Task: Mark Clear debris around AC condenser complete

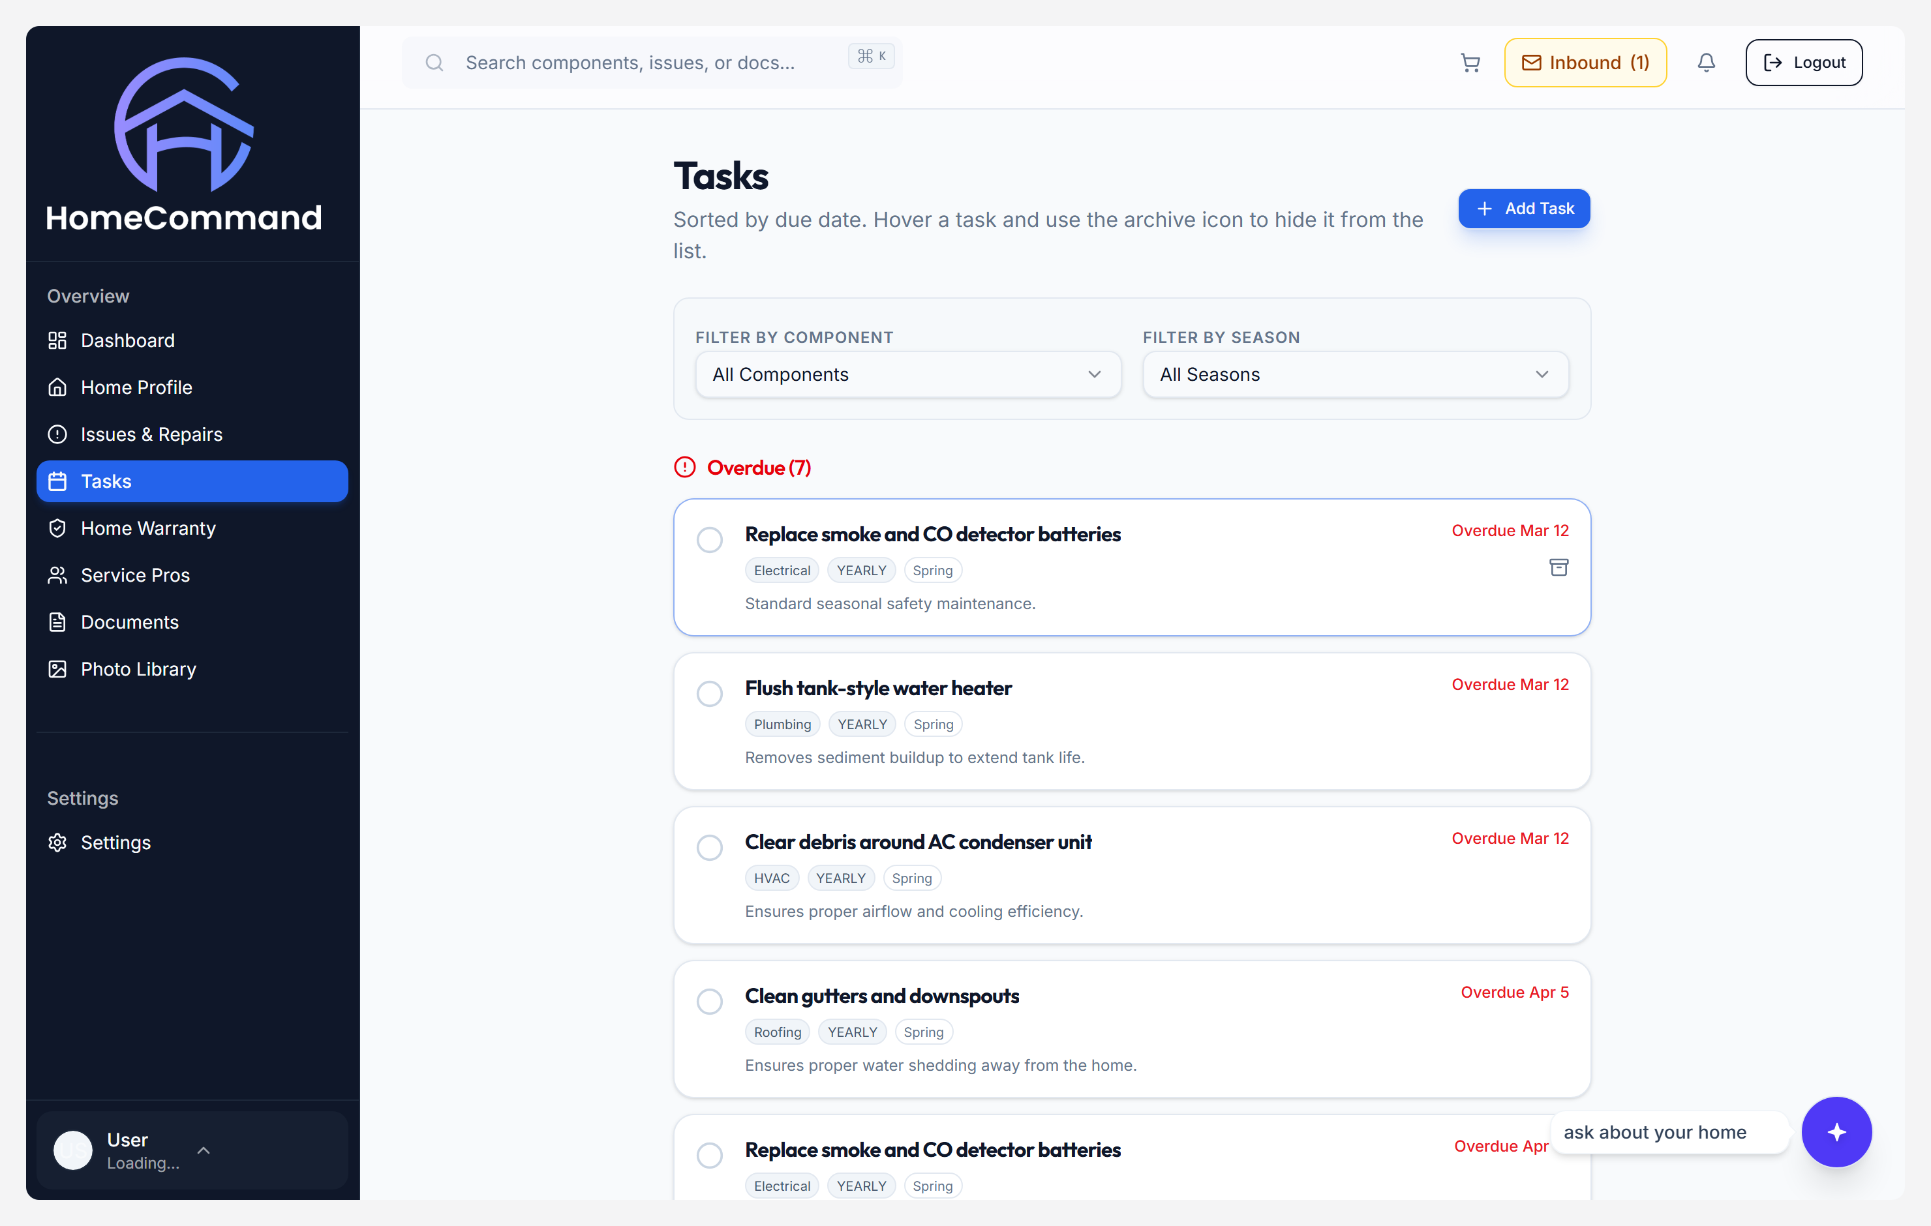Action: [709, 848]
